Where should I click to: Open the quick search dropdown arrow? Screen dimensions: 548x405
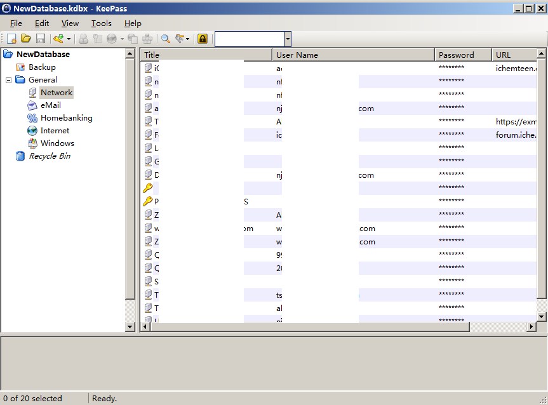288,39
